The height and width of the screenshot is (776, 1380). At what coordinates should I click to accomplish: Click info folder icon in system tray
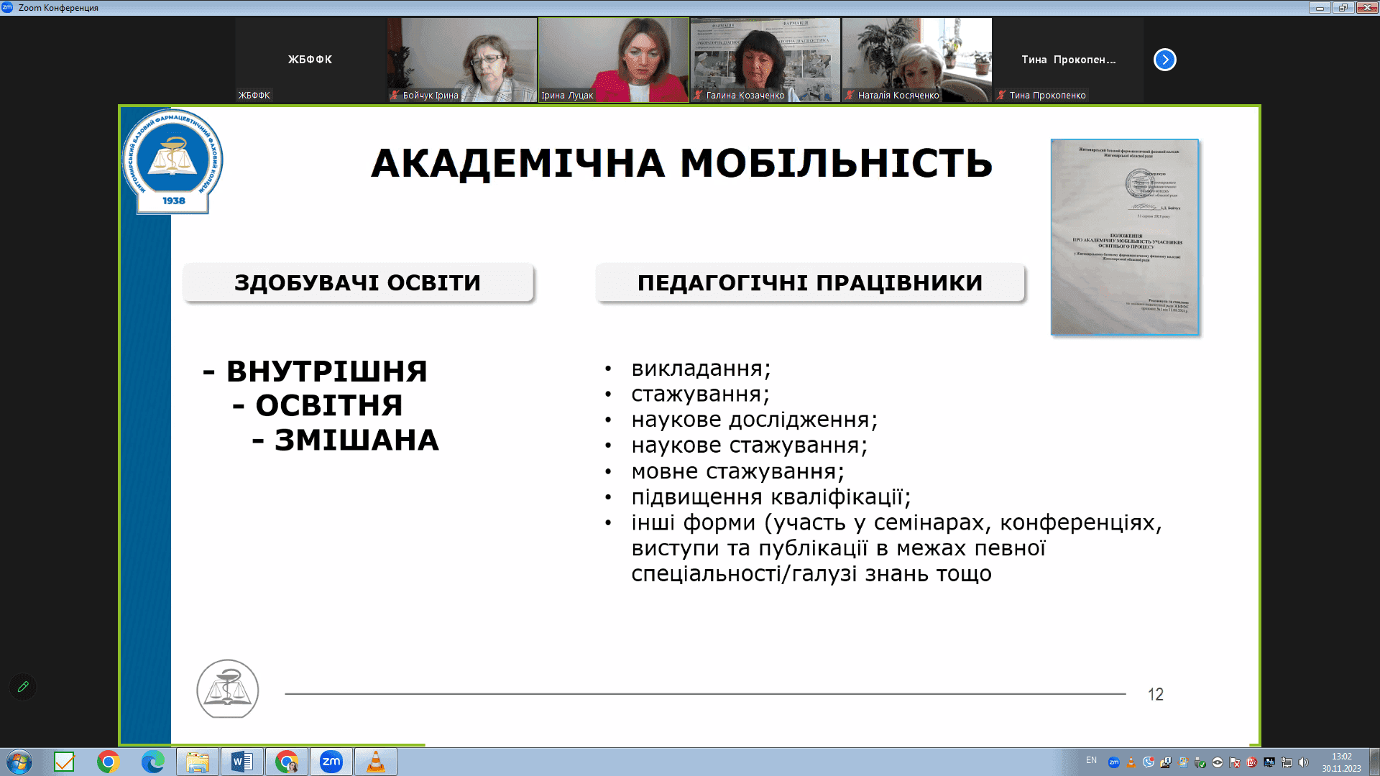coord(1166,762)
